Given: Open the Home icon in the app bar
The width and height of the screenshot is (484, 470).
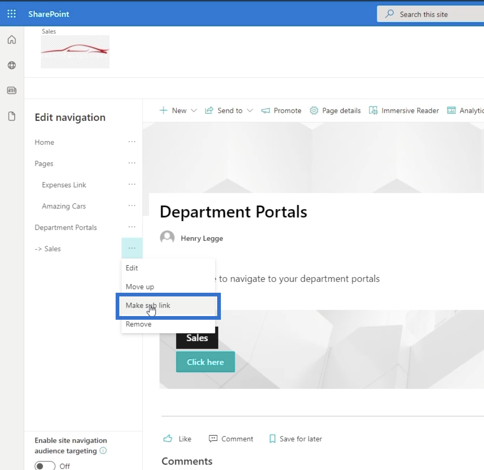Looking at the screenshot, I should point(12,40).
